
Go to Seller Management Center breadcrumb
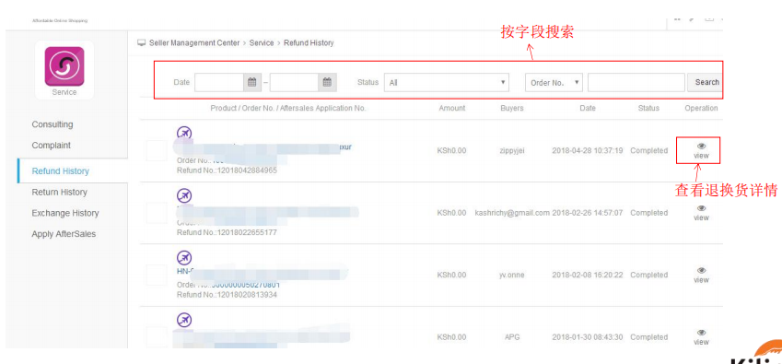pyautogui.click(x=194, y=43)
